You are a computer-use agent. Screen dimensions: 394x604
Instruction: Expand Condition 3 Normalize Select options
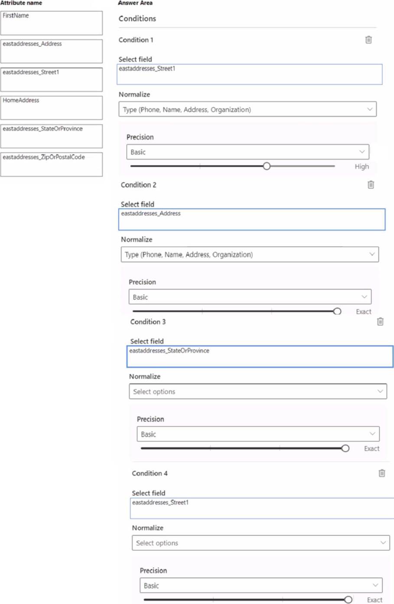257,392
